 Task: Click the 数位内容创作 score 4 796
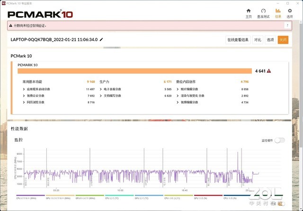(245, 82)
